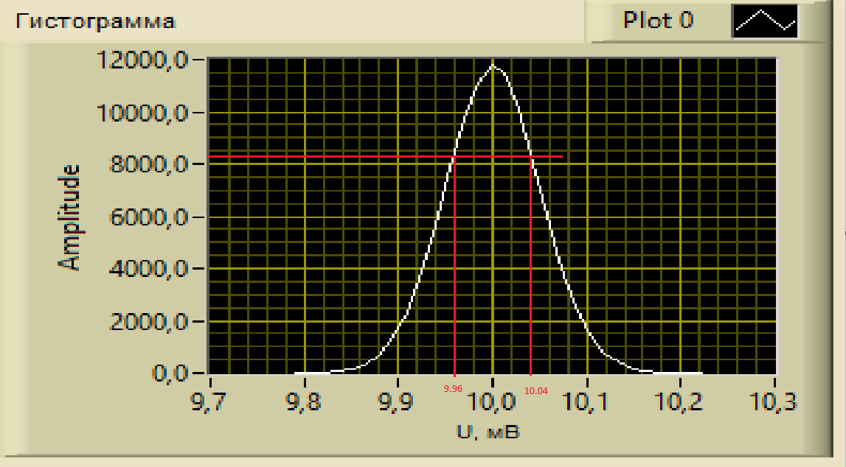Click the 10,3 X-axis maximum value

(774, 401)
